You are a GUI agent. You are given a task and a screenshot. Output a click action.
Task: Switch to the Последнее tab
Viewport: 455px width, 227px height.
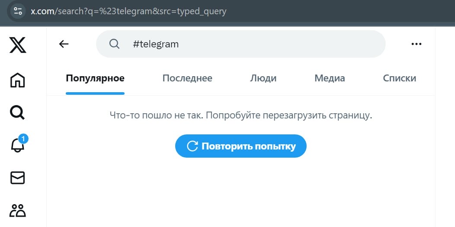point(187,78)
